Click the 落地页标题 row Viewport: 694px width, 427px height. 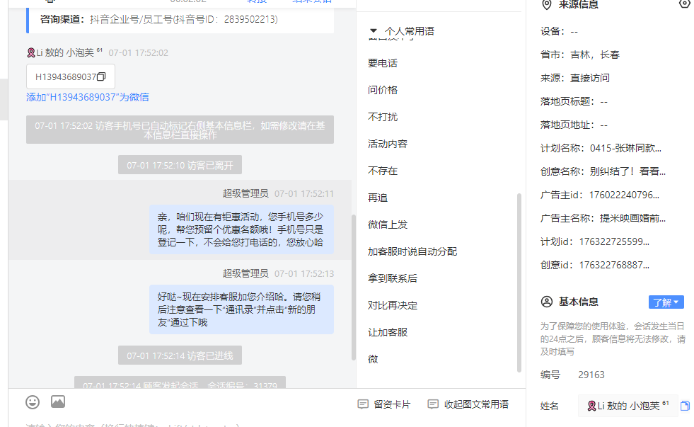point(574,102)
